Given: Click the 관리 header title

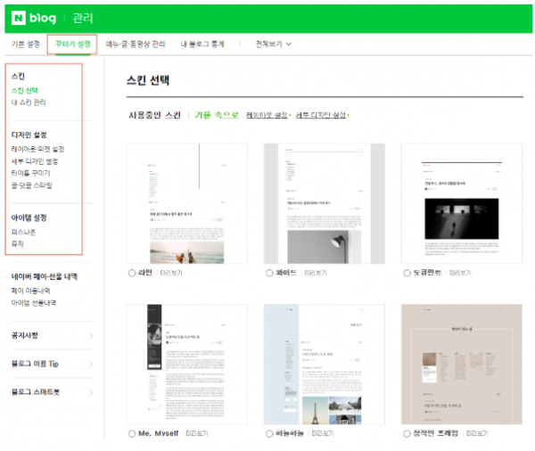Looking at the screenshot, I should click(83, 18).
